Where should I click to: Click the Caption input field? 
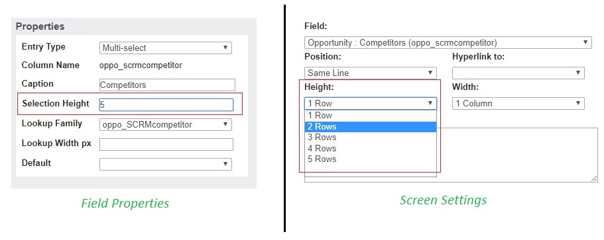pos(167,85)
